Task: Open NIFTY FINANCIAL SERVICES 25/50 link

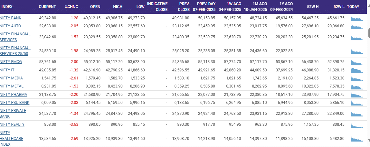Action: [15, 51]
